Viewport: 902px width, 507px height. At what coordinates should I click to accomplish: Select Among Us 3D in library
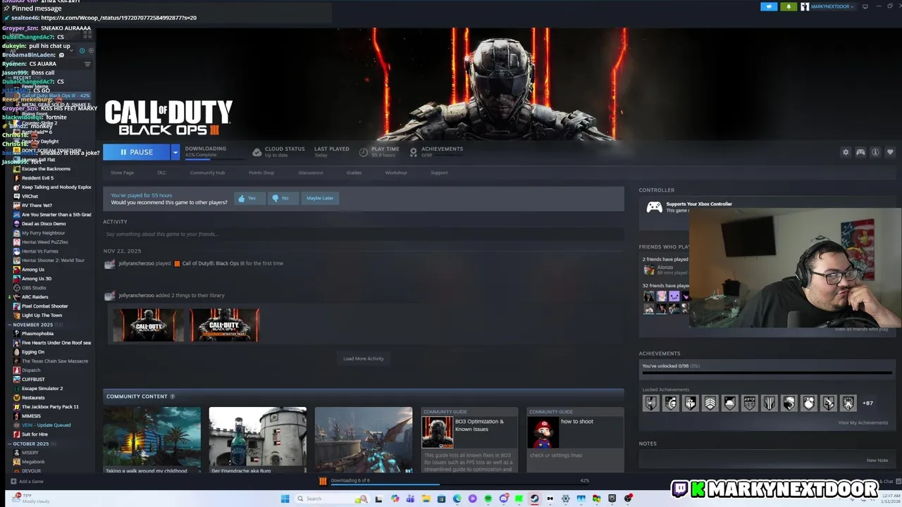36,279
